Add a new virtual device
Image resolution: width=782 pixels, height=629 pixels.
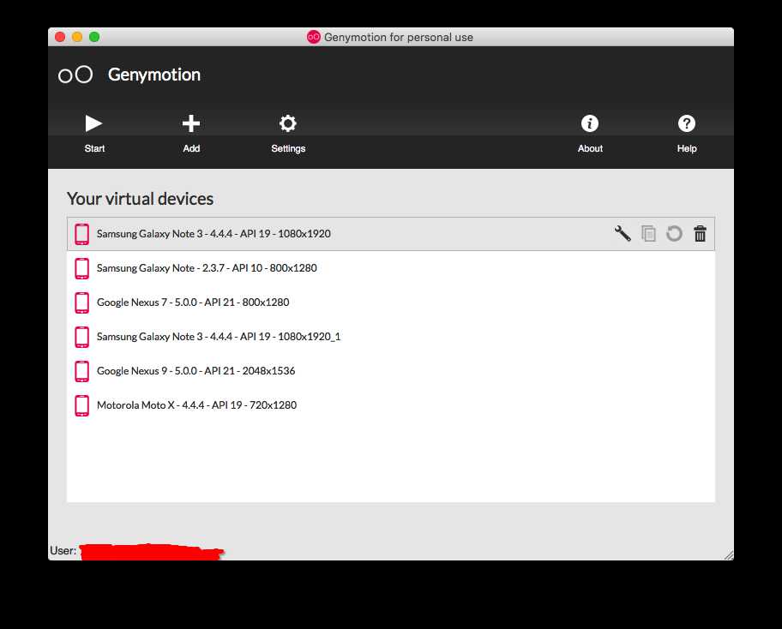(191, 134)
